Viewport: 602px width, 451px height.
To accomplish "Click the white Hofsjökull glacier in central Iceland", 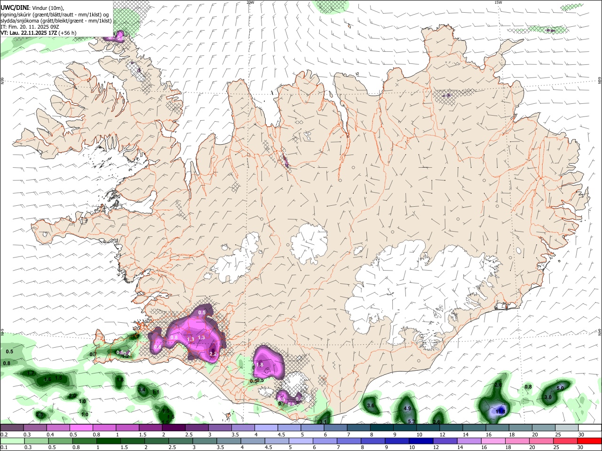I will [309, 243].
